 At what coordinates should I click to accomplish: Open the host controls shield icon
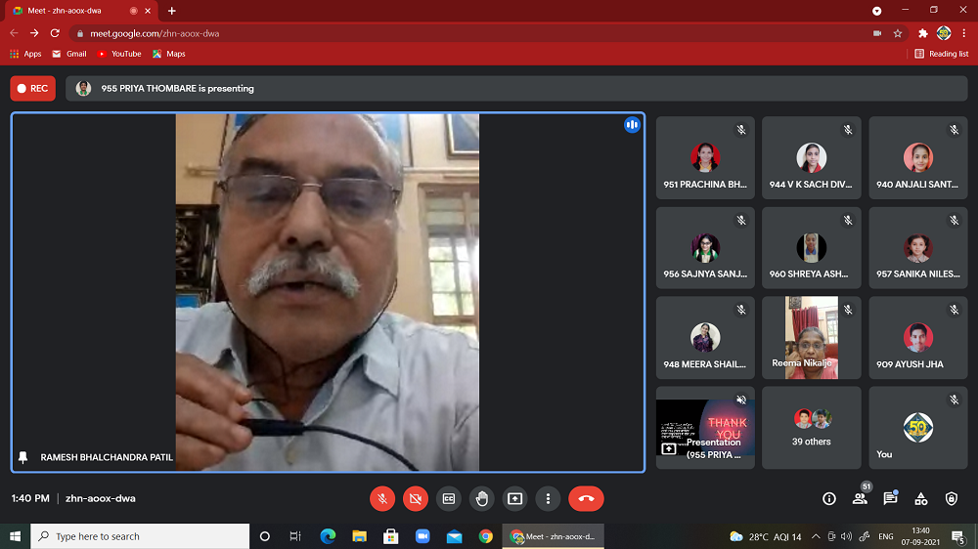(952, 498)
